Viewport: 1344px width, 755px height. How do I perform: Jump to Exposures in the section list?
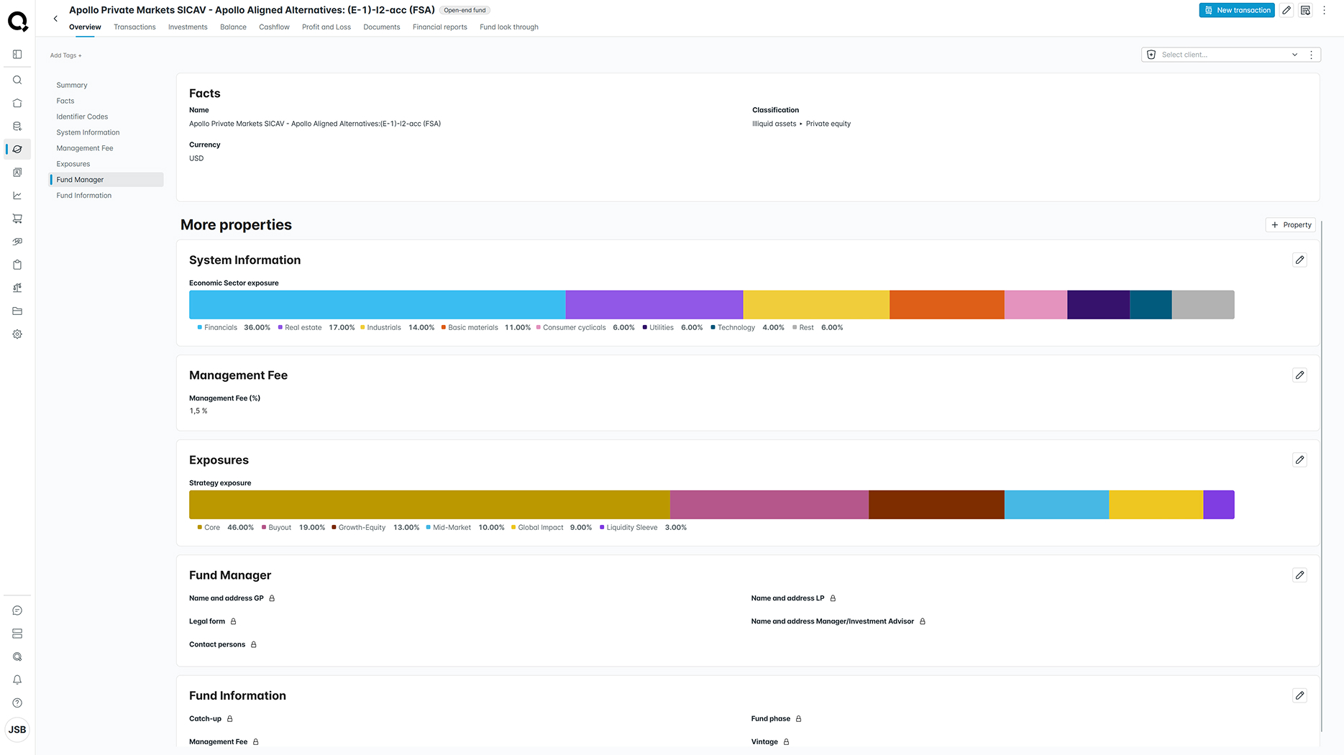pyautogui.click(x=73, y=164)
